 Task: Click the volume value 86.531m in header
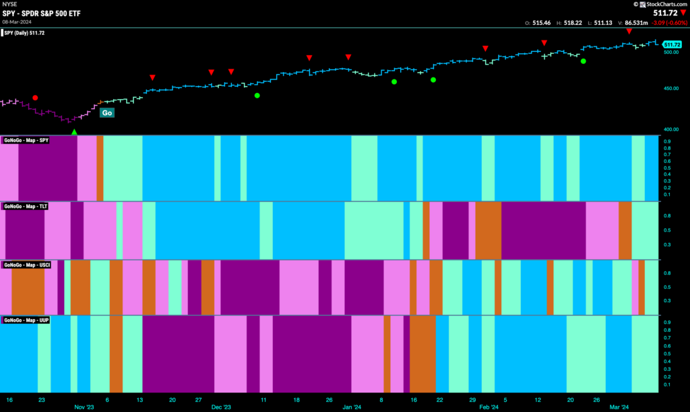(x=636, y=23)
